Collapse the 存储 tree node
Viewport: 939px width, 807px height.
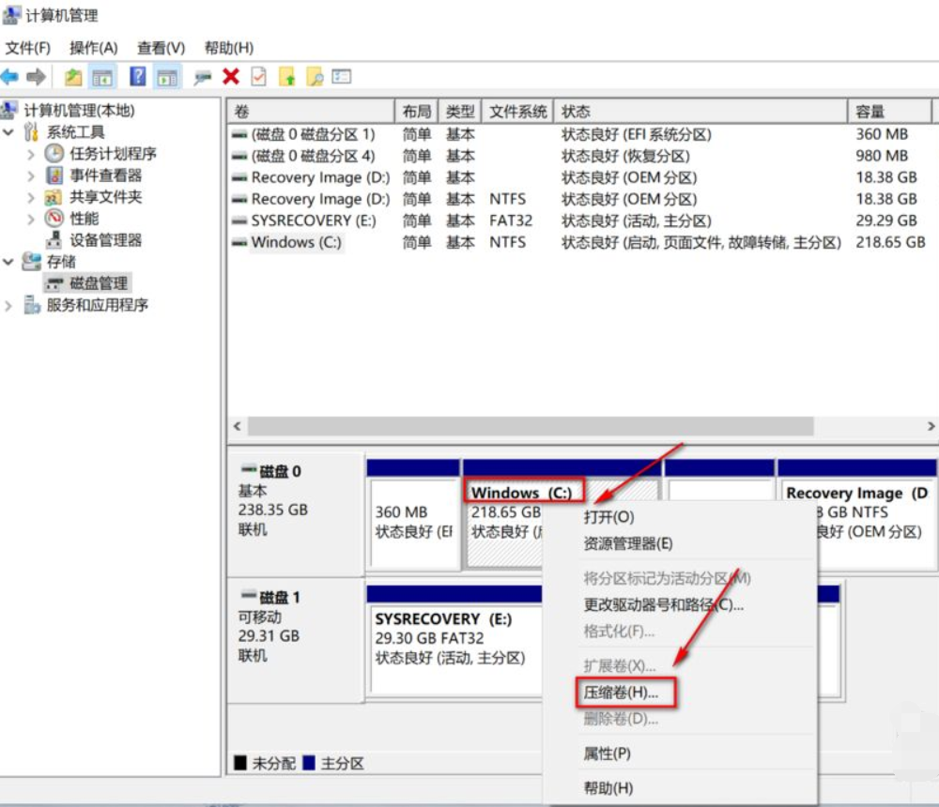coord(8,261)
